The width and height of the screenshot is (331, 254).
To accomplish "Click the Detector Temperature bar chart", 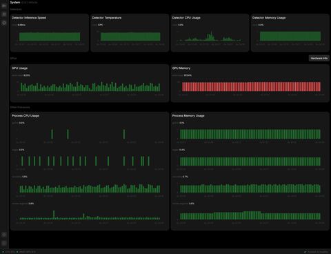I will 130,37.
